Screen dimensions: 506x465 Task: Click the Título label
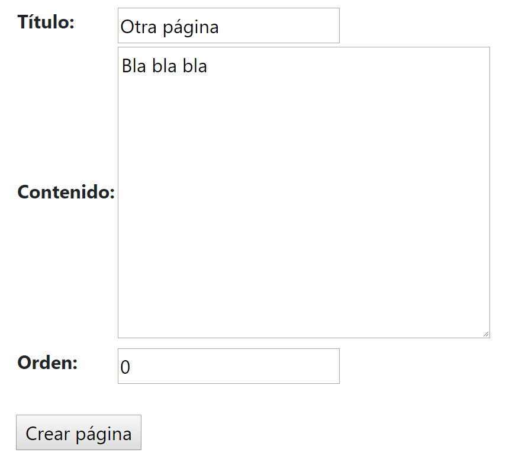click(x=46, y=22)
